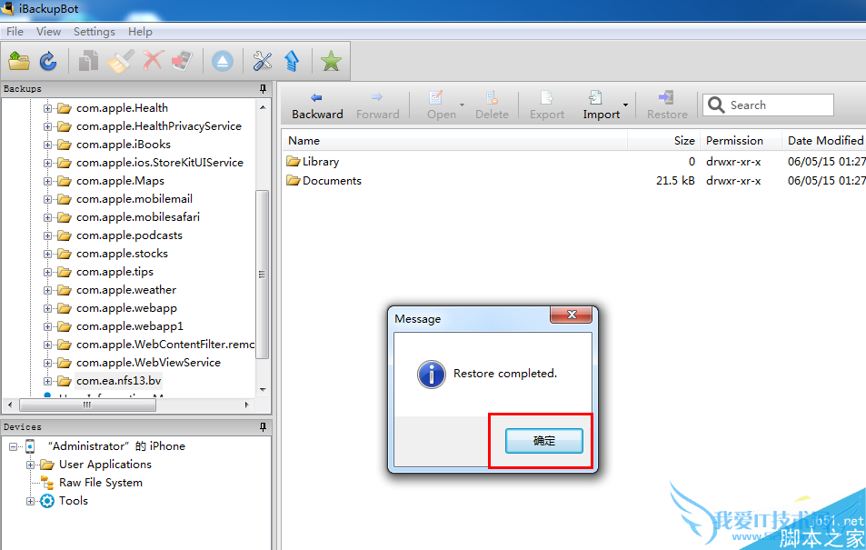Screen dimensions: 866x550
Task: Click the Backups tree vertical scrollbar thumb
Action: coord(263,275)
